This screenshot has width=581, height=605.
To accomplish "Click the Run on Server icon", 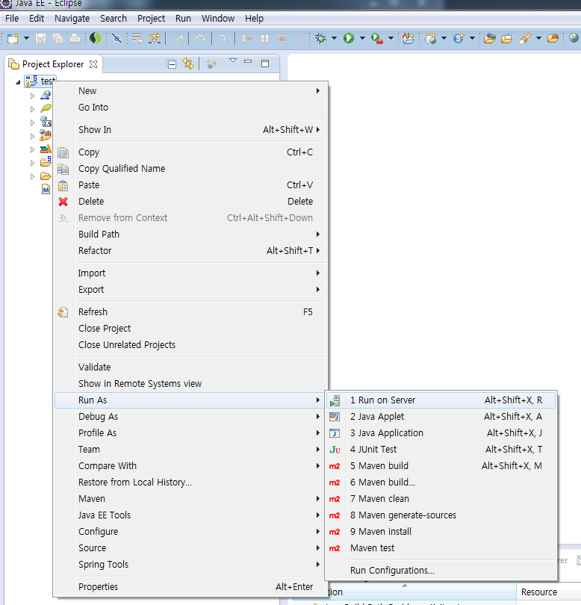I will point(335,401).
